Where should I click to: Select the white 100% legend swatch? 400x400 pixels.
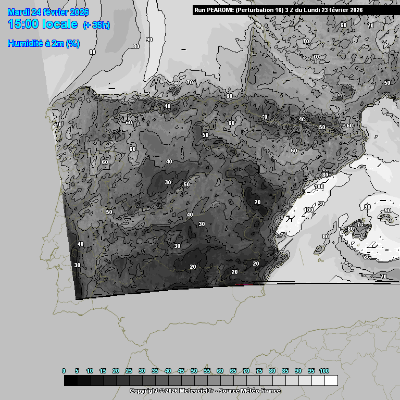tap(331, 381)
